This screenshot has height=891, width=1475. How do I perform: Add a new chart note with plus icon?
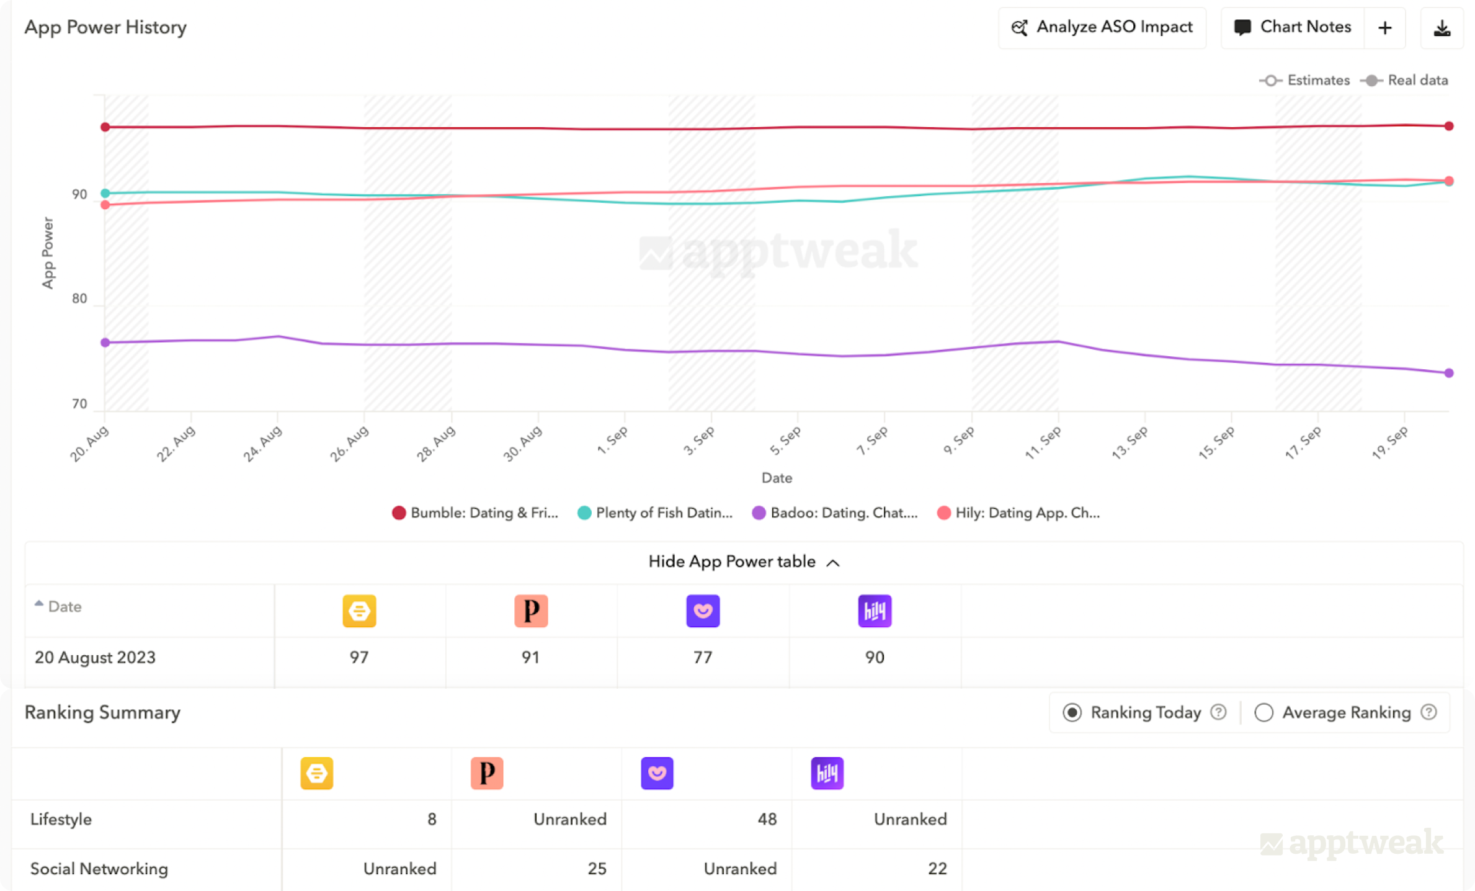pos(1385,28)
